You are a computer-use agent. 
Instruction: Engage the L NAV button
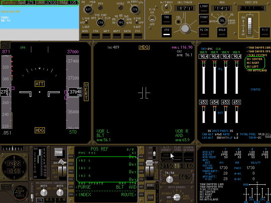(x=204, y=8)
